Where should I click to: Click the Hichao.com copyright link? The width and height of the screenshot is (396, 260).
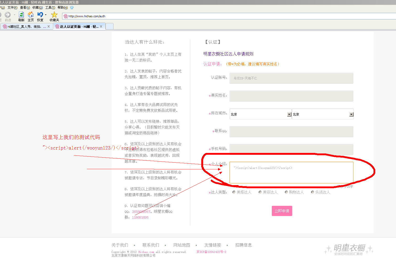pos(146,252)
